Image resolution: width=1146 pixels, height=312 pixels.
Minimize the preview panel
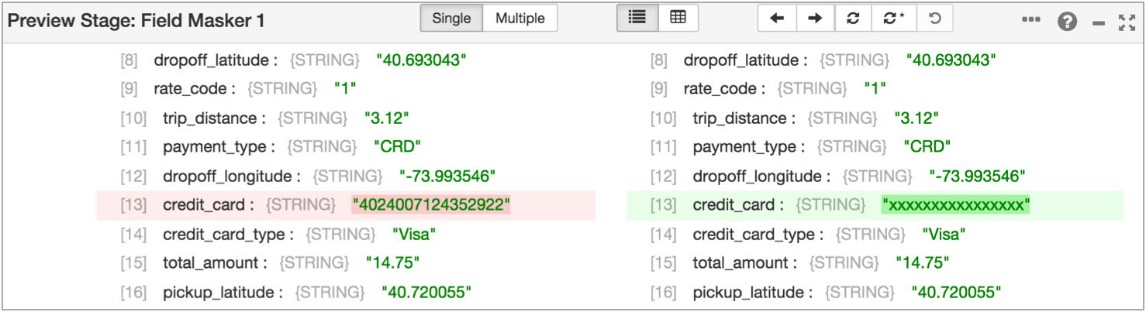pyautogui.click(x=1098, y=23)
